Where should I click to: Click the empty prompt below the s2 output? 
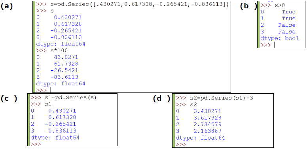coord(181,145)
